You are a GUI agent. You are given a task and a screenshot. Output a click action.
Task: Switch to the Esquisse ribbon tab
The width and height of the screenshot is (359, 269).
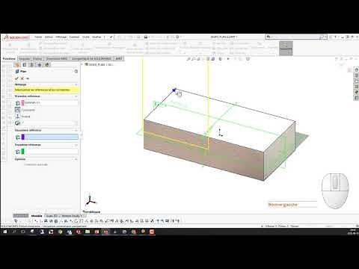pos(25,59)
